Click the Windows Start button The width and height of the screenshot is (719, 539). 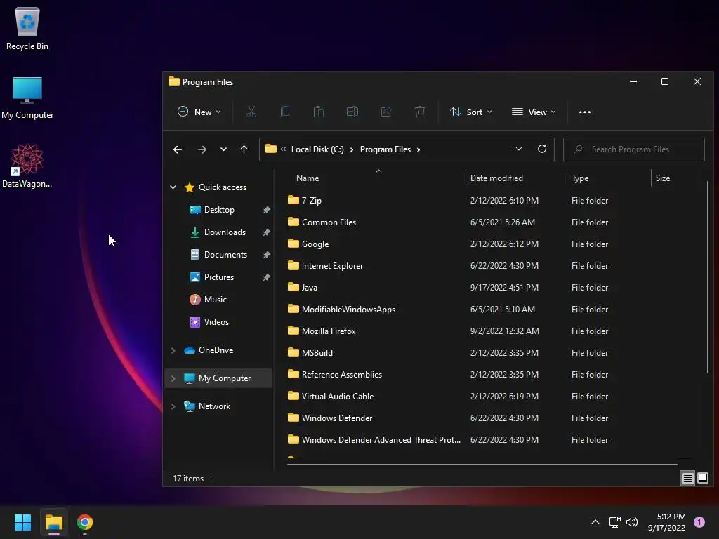click(22, 522)
